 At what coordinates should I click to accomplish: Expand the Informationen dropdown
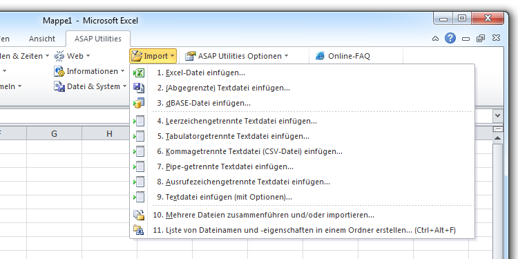pos(122,71)
